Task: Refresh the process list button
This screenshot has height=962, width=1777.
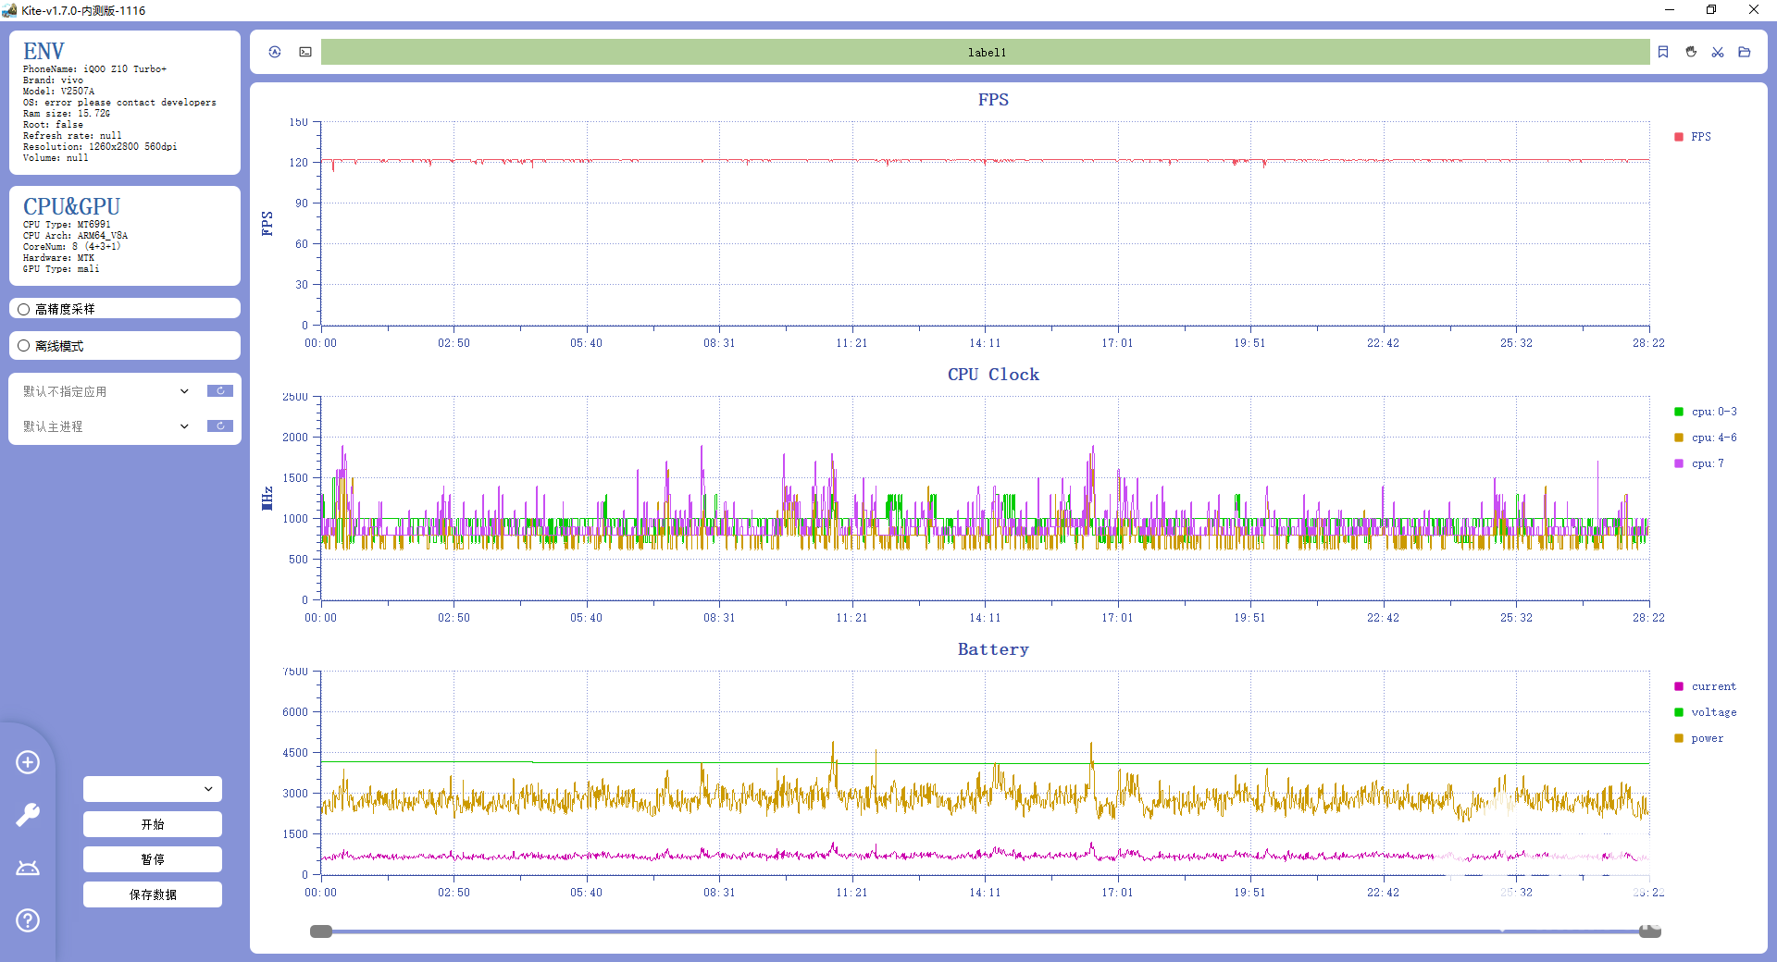Action: coord(219,426)
